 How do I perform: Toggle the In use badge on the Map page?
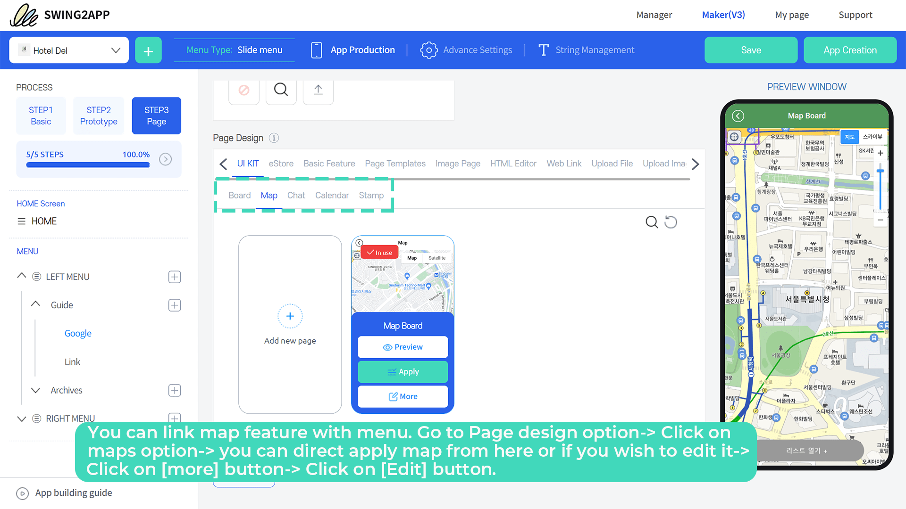[x=379, y=252]
